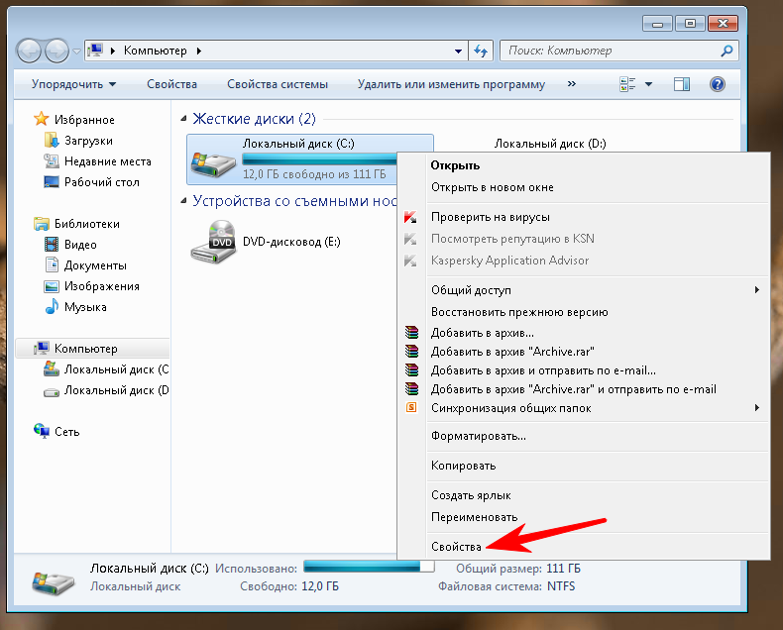Screen dimensions: 783x630
Task: Click Общий размер 111 ГБ value
Action: click(x=563, y=569)
